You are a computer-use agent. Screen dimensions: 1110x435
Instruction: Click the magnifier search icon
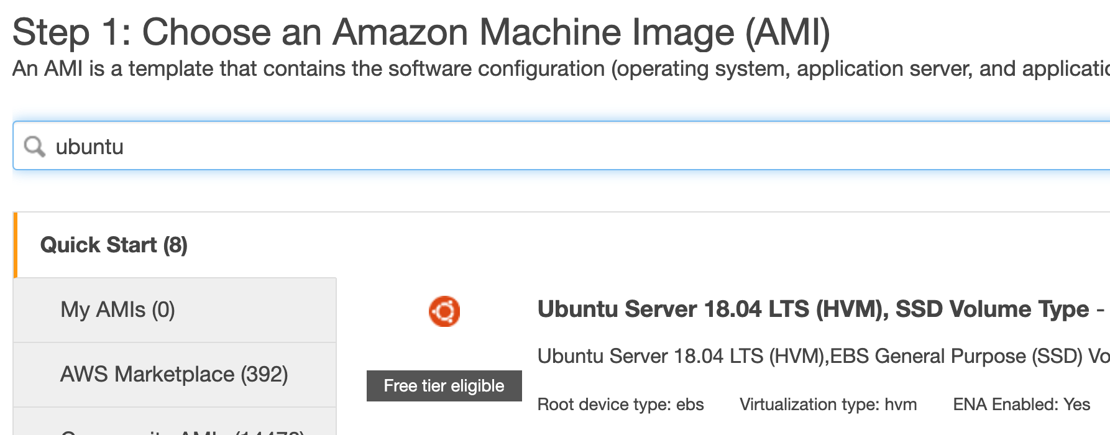tap(34, 147)
